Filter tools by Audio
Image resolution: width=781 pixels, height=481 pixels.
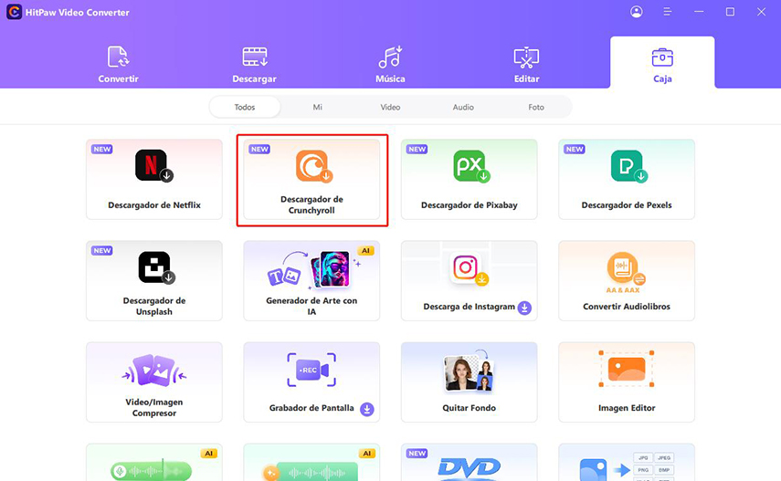pos(463,107)
